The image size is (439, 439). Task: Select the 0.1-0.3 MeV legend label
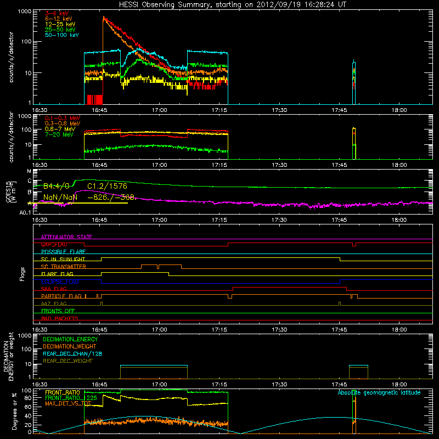click(x=63, y=118)
